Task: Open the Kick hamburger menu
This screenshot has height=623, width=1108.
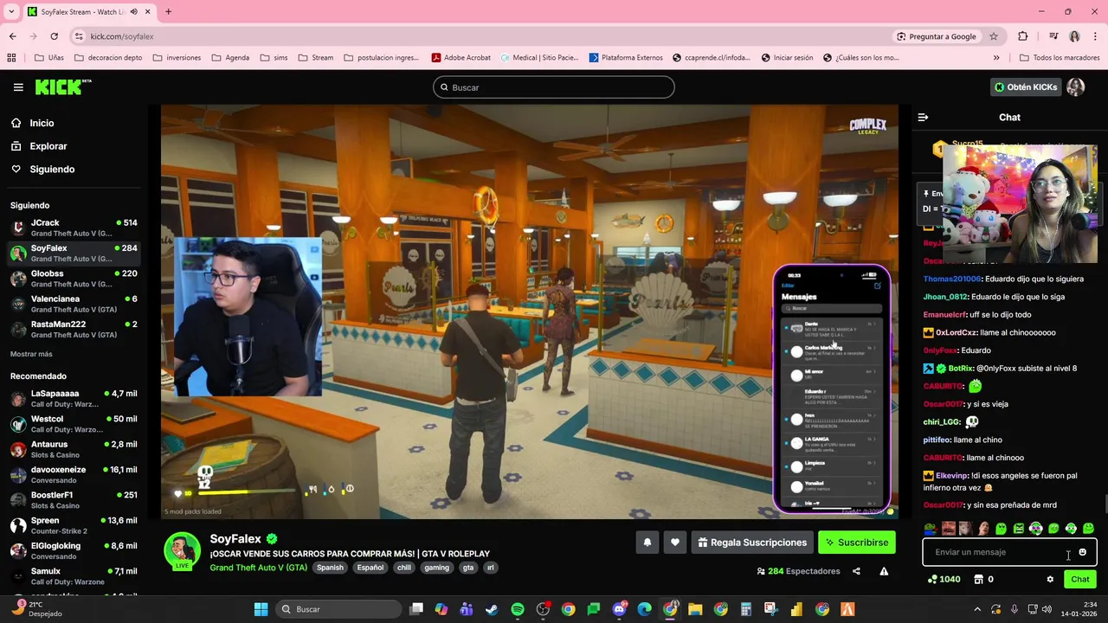Action: coord(18,87)
